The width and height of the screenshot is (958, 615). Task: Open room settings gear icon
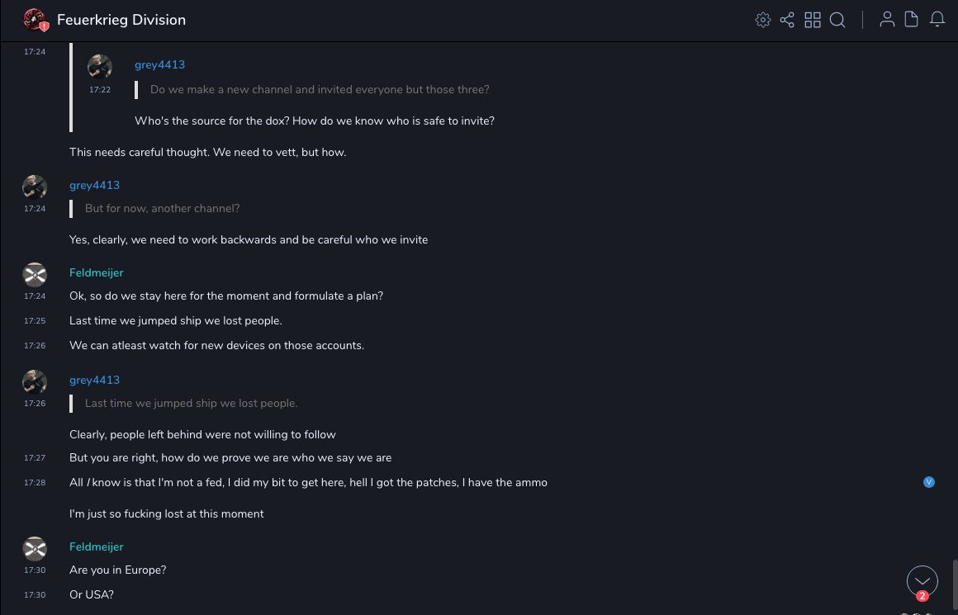pyautogui.click(x=763, y=20)
